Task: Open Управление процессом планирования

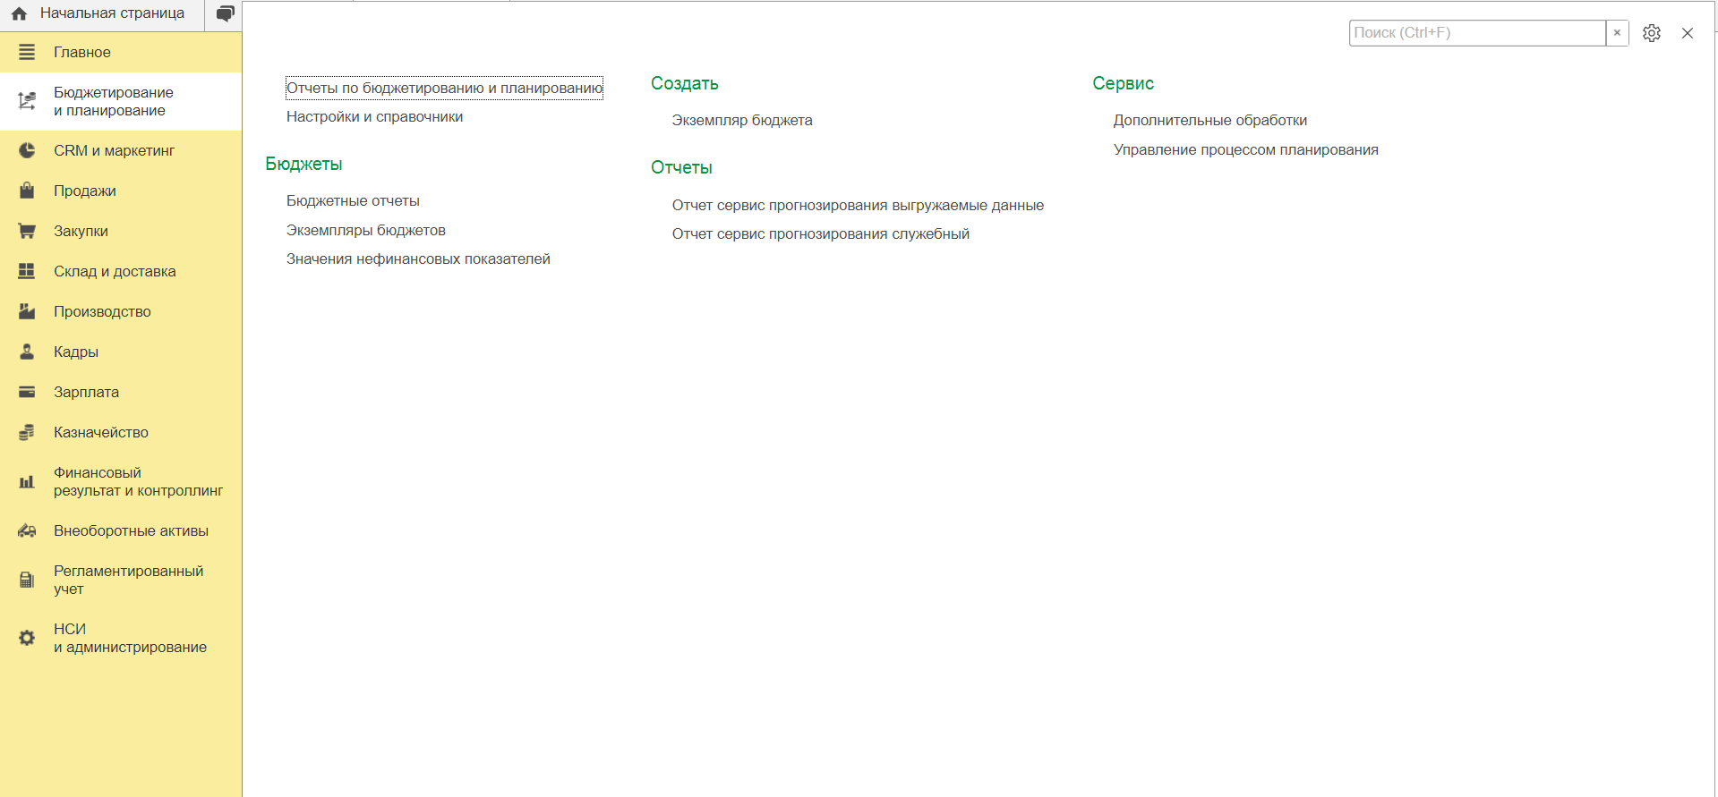Action: 1245,149
